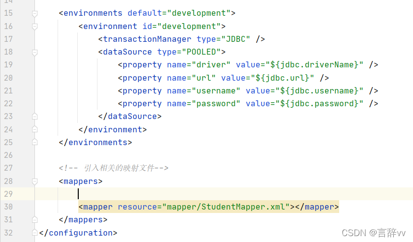
Task: Click default="development" attribute on line 15
Action: [179, 13]
